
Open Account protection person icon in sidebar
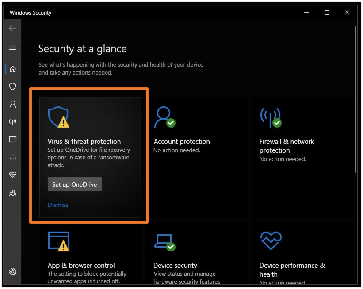(13, 104)
